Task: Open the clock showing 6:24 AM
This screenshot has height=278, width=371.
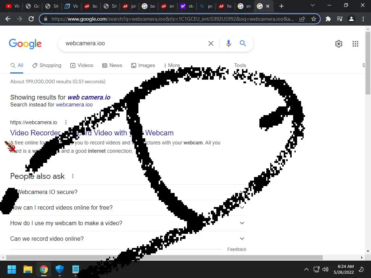Action: pyautogui.click(x=343, y=269)
